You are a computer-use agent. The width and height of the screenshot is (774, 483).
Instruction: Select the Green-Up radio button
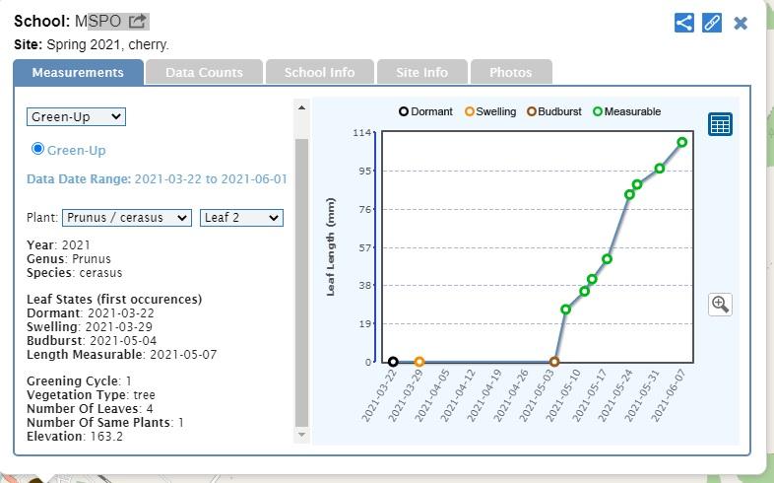[38, 149]
